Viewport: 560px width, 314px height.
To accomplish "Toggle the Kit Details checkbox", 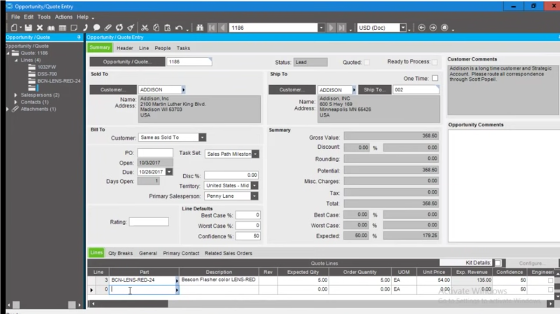I will [498, 262].
